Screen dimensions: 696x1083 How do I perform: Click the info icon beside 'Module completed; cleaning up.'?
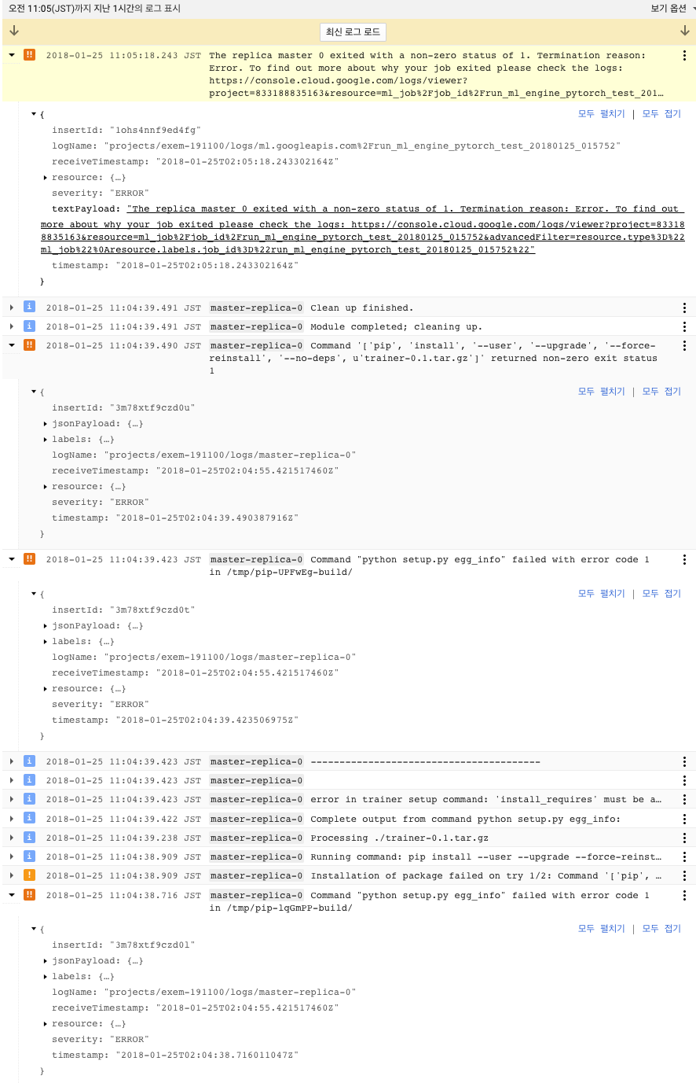coord(29,326)
